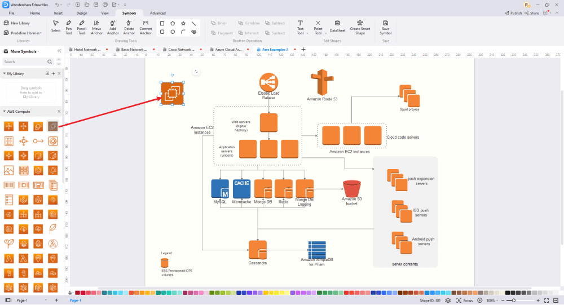Pick the arc drawing tool

tap(183, 32)
